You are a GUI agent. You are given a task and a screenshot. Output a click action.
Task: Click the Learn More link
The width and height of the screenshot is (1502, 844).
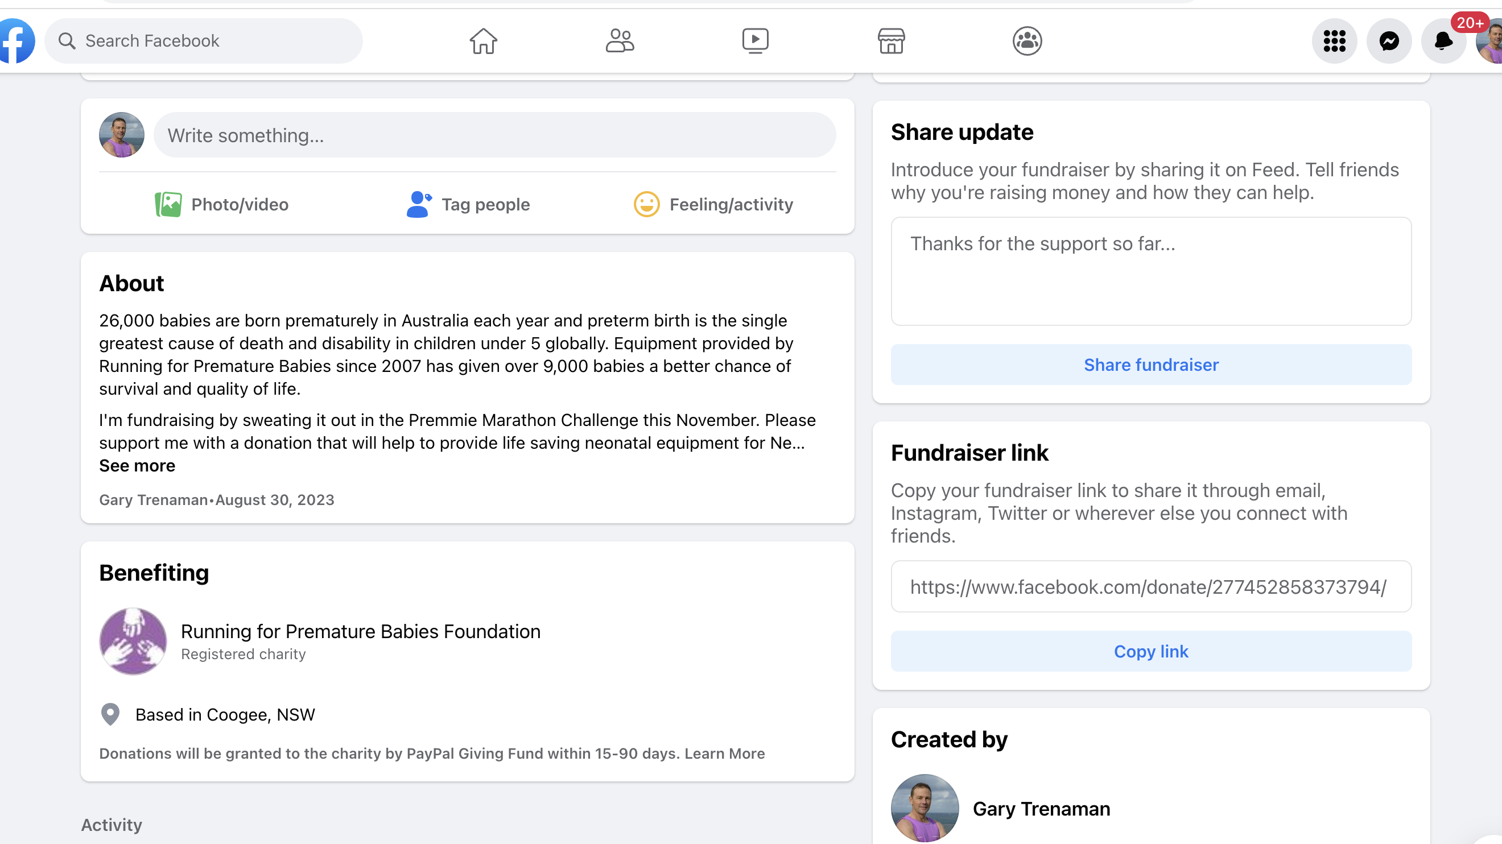(725, 754)
